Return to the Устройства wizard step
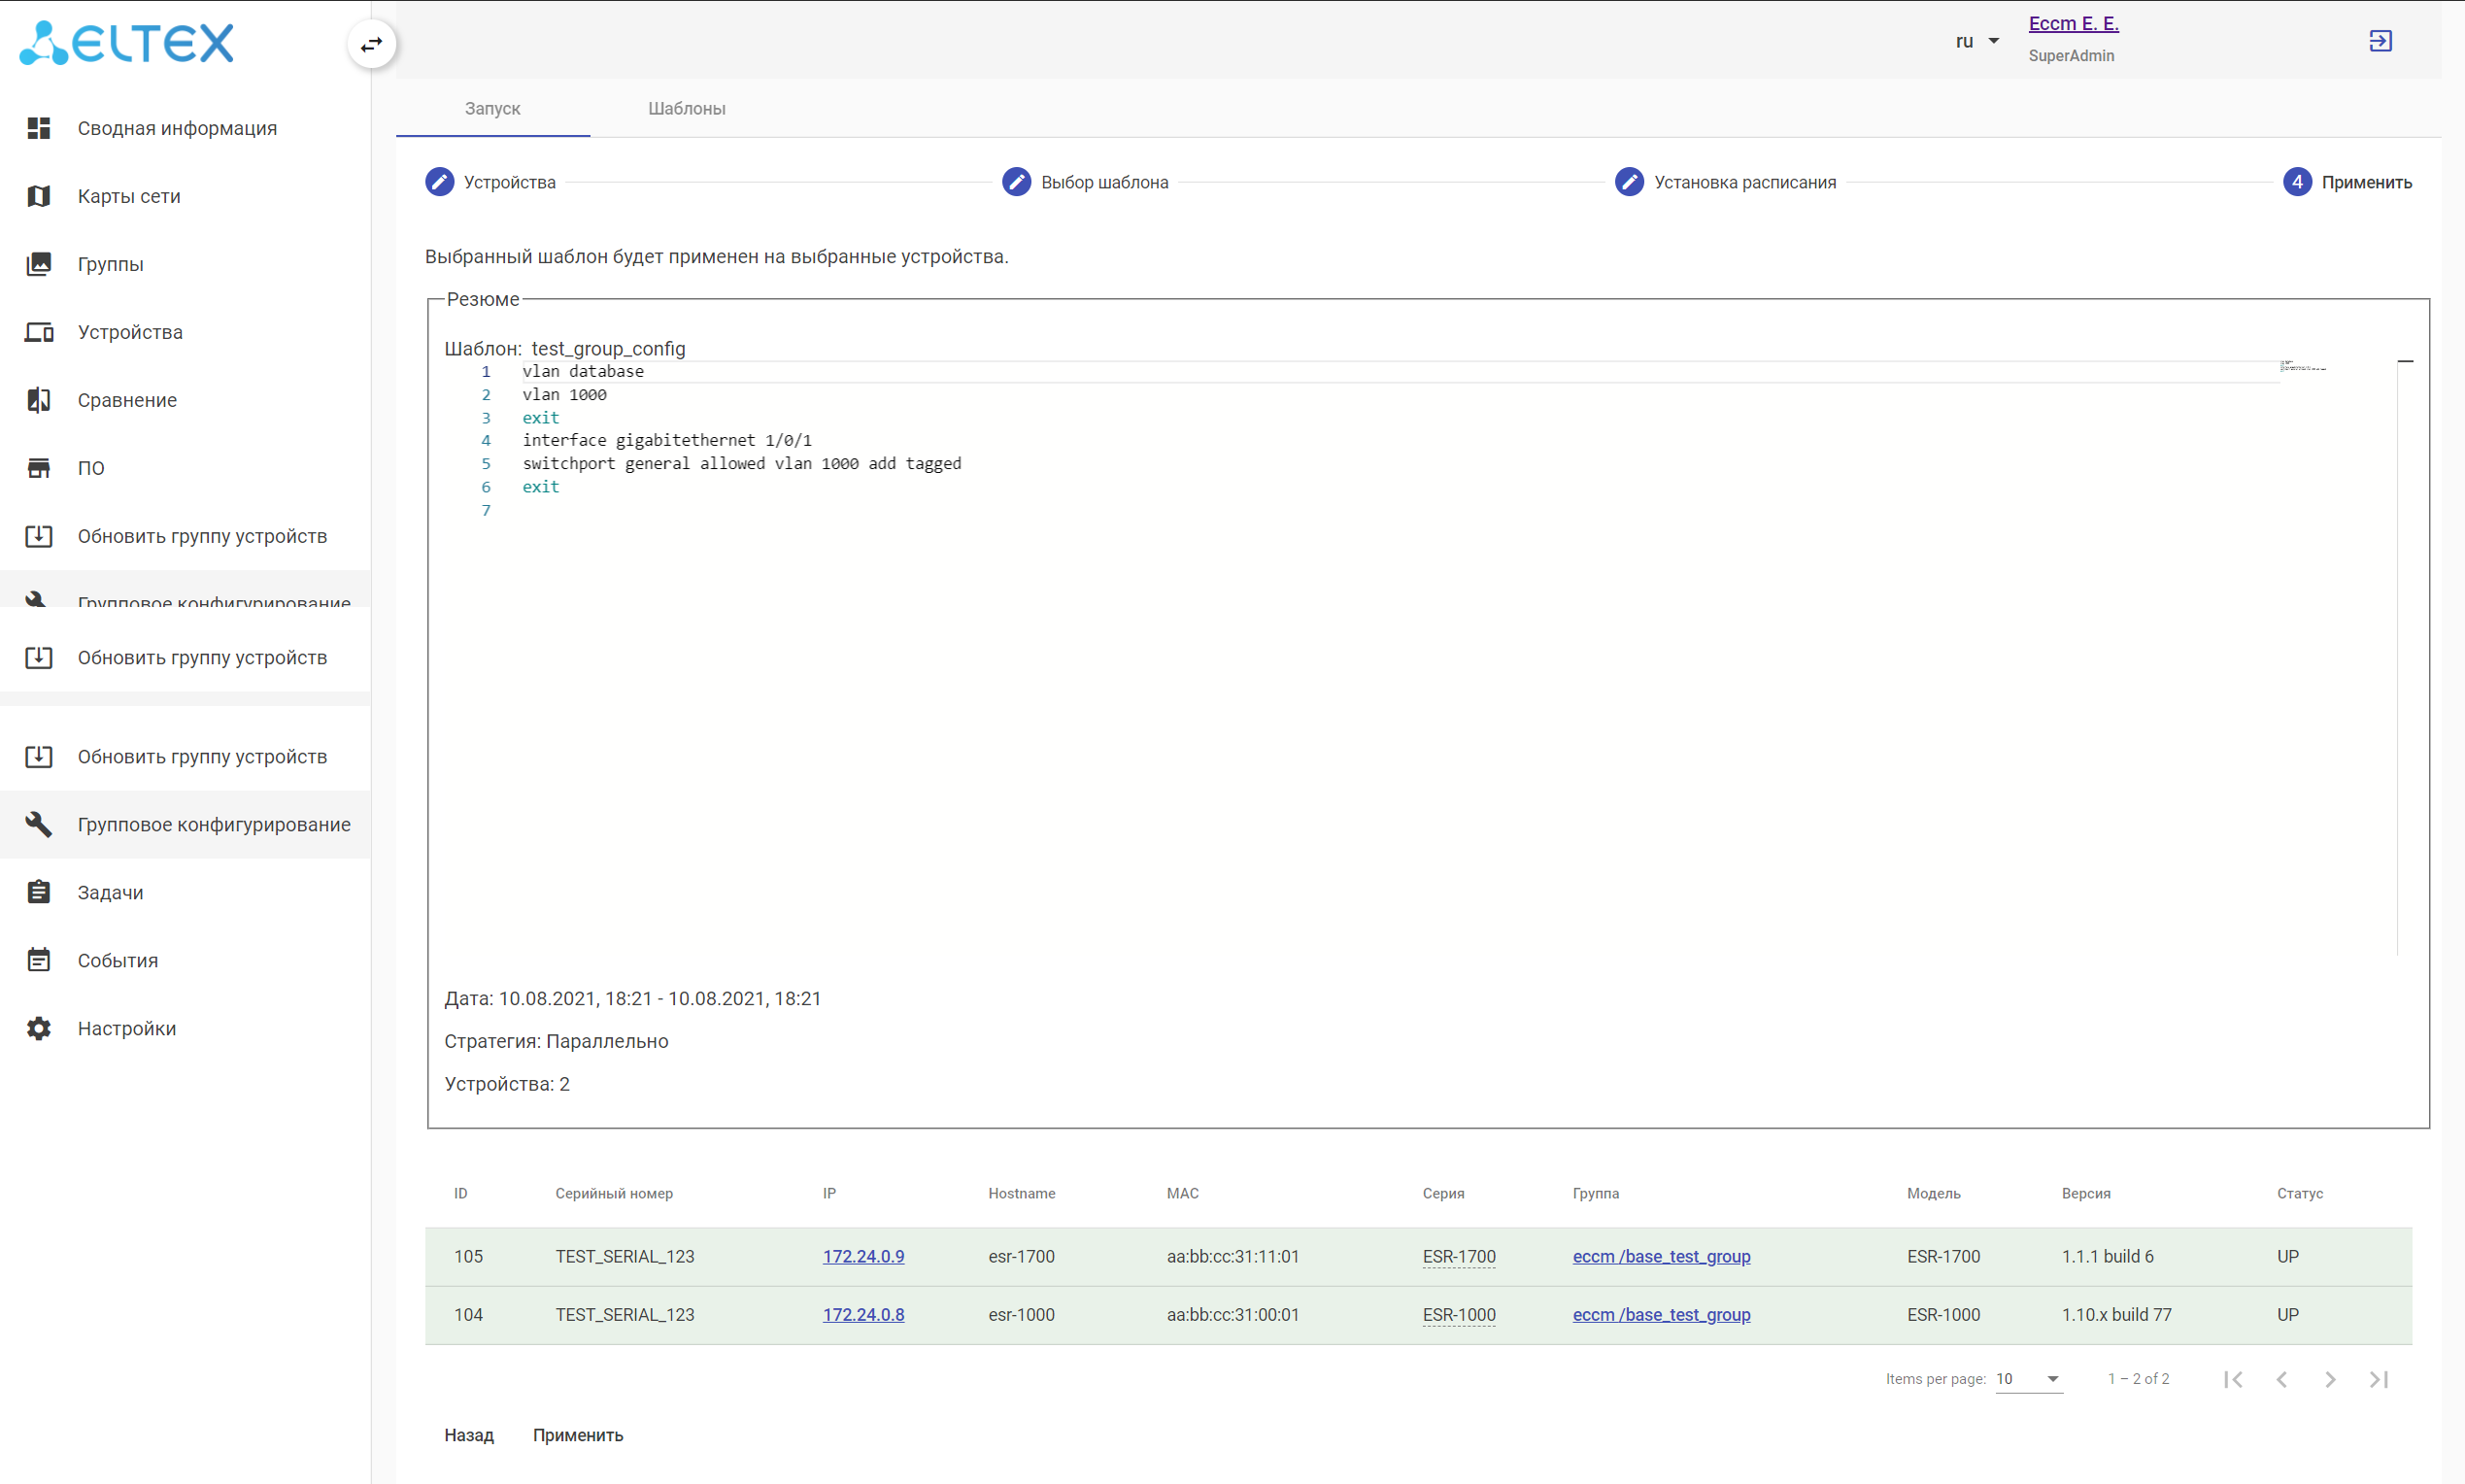This screenshot has width=2465, height=1484. [x=491, y=182]
